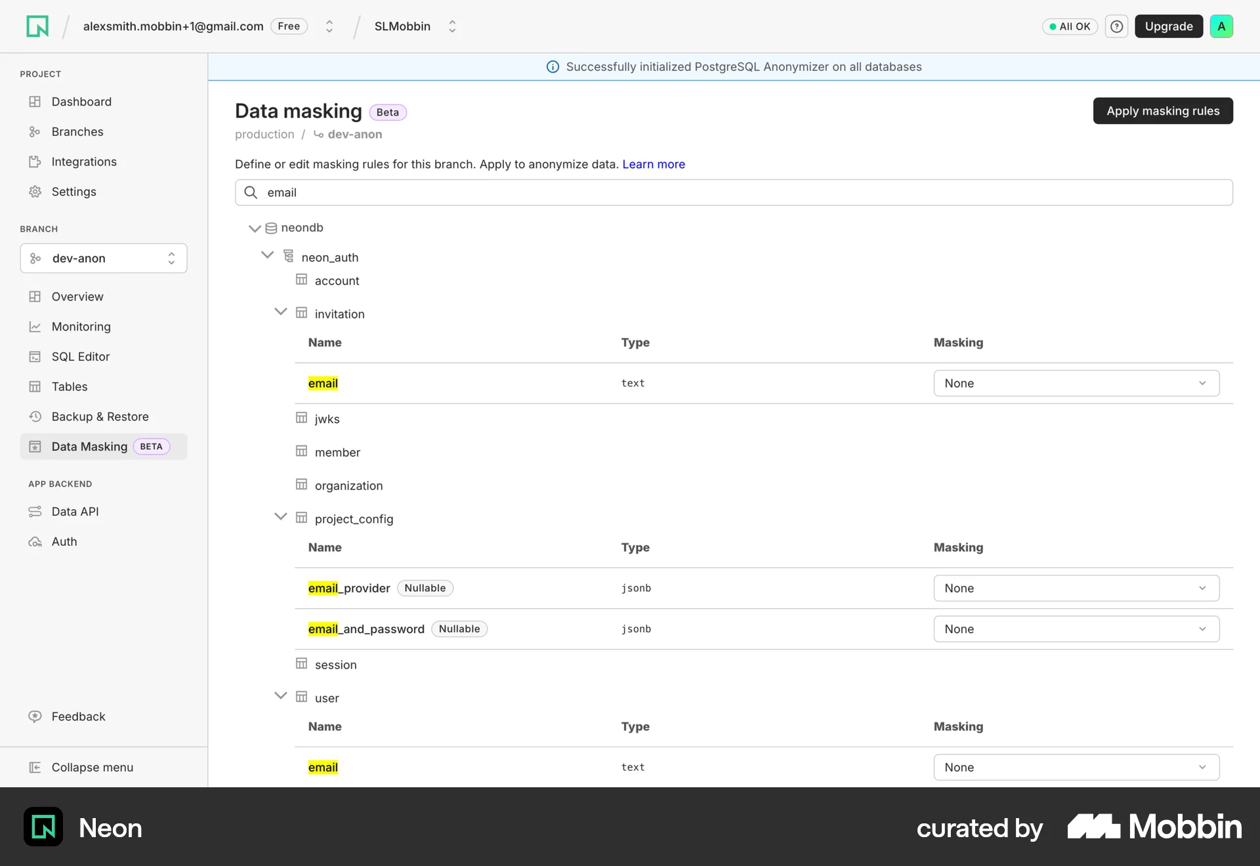
Task: Go to Branches in the sidebar
Action: click(x=104, y=132)
